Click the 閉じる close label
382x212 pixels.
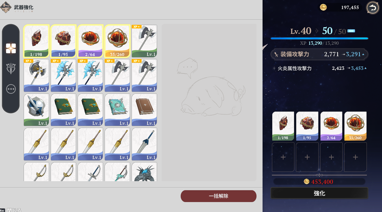pyautogui.click(x=14, y=210)
